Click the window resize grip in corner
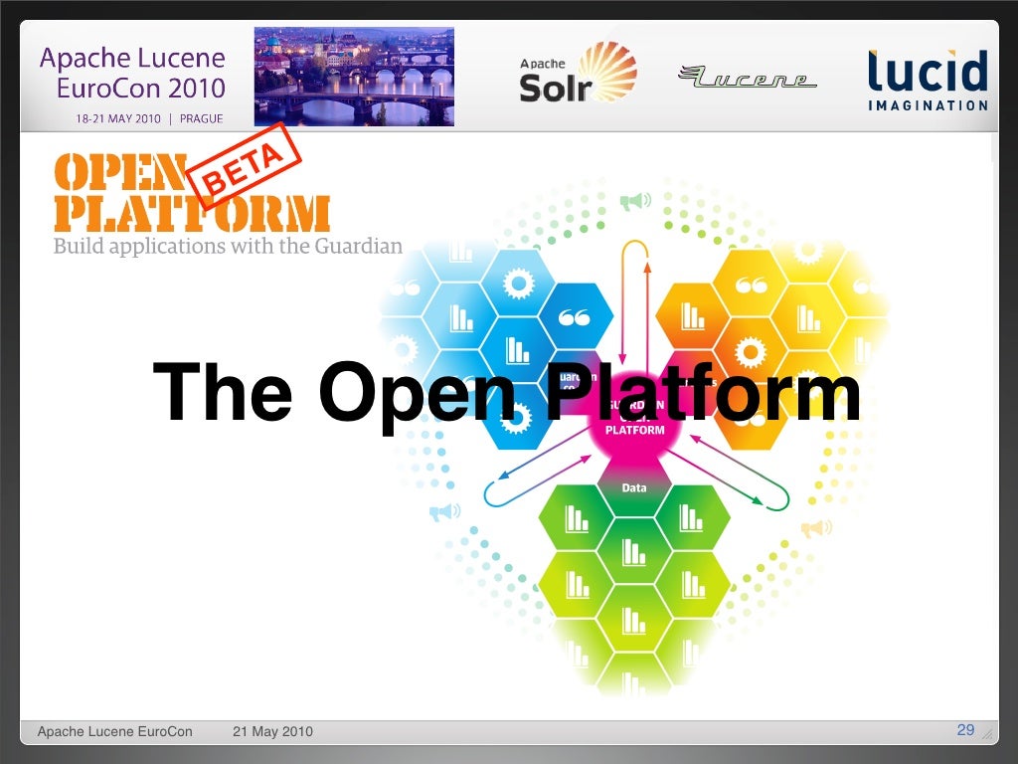The height and width of the screenshot is (764, 1018). click(987, 734)
